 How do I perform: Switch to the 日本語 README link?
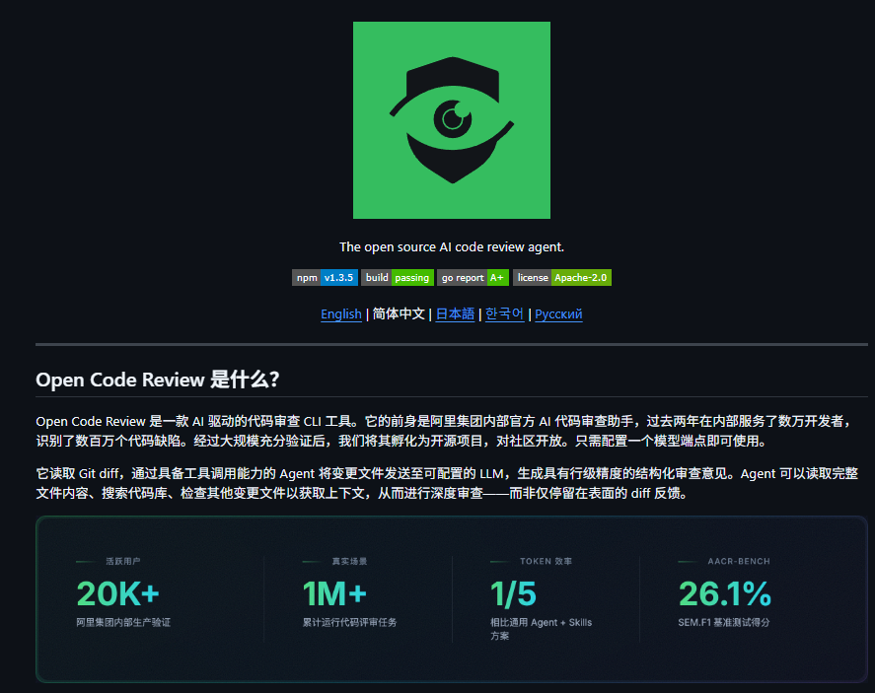pyautogui.click(x=455, y=313)
